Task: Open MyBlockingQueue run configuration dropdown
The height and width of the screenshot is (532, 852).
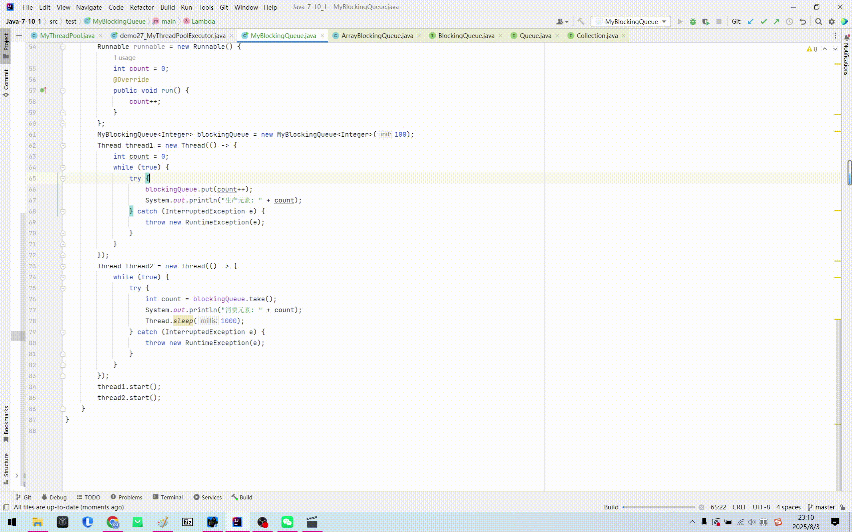Action: pyautogui.click(x=631, y=22)
